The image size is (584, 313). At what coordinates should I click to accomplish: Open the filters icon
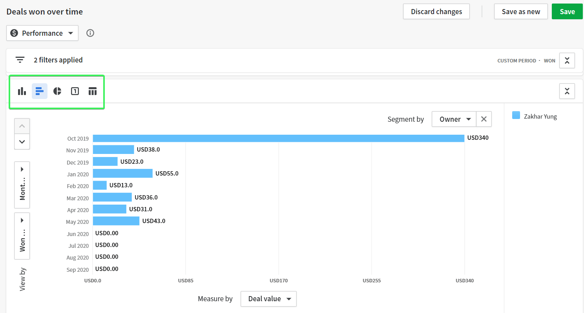click(20, 60)
